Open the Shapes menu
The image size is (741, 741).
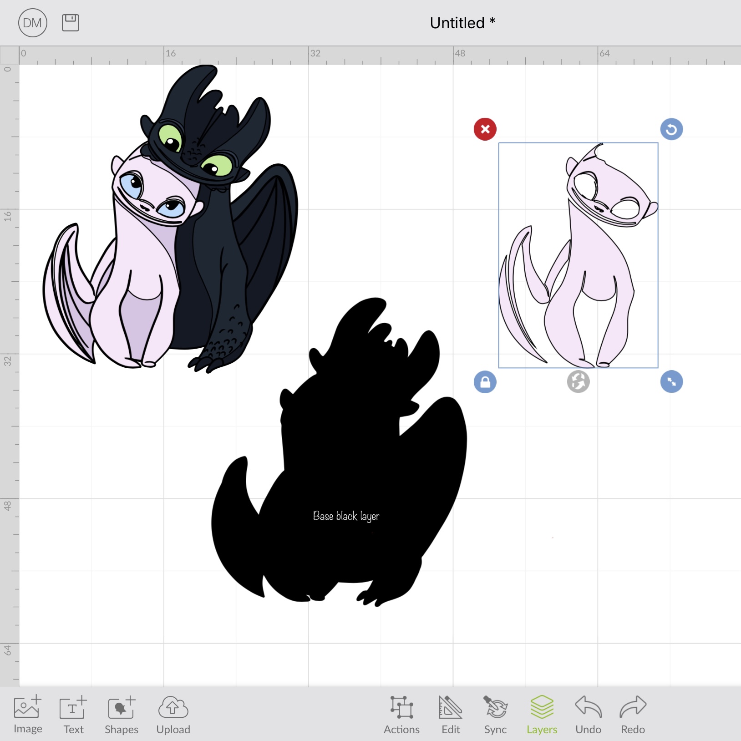click(121, 715)
